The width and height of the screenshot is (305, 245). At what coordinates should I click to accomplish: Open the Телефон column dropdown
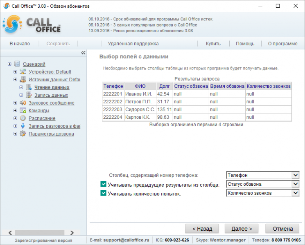296,175
